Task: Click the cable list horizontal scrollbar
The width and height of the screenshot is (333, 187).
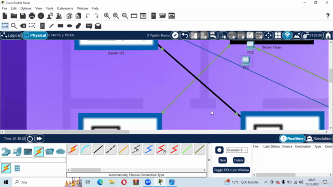Action: click(86, 170)
